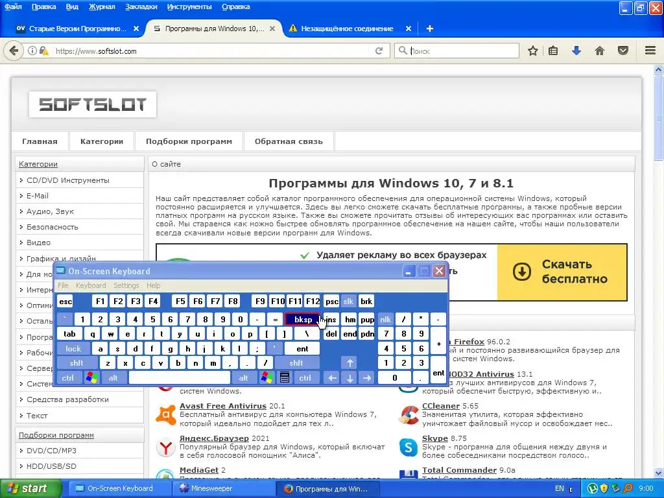Open the Файл browser menu
This screenshot has width=664, height=498.
click(13, 6)
